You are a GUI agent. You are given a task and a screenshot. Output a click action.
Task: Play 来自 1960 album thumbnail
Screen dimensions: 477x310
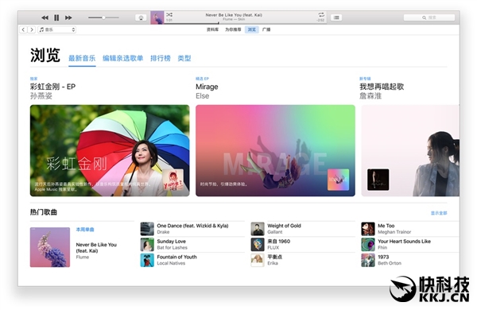(258, 244)
